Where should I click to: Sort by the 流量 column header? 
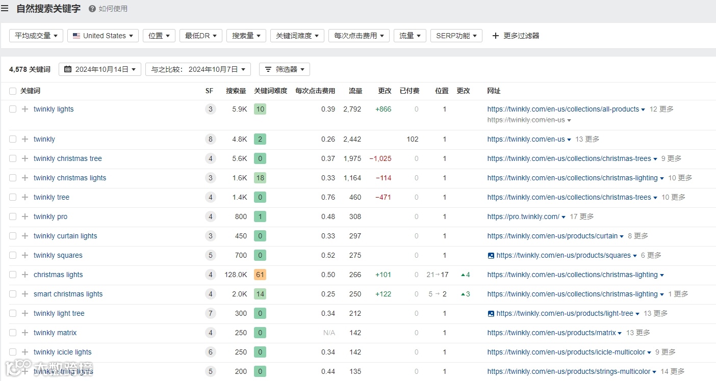355,91
